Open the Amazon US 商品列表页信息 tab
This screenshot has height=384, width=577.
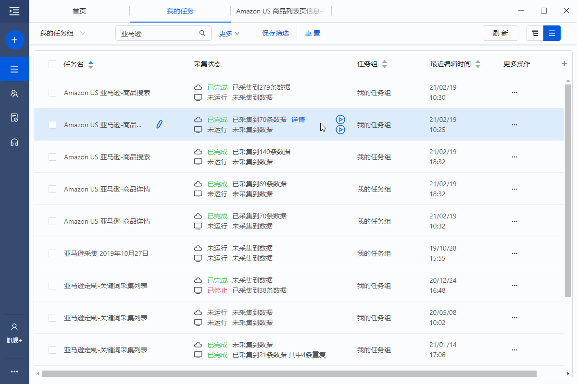tap(281, 11)
